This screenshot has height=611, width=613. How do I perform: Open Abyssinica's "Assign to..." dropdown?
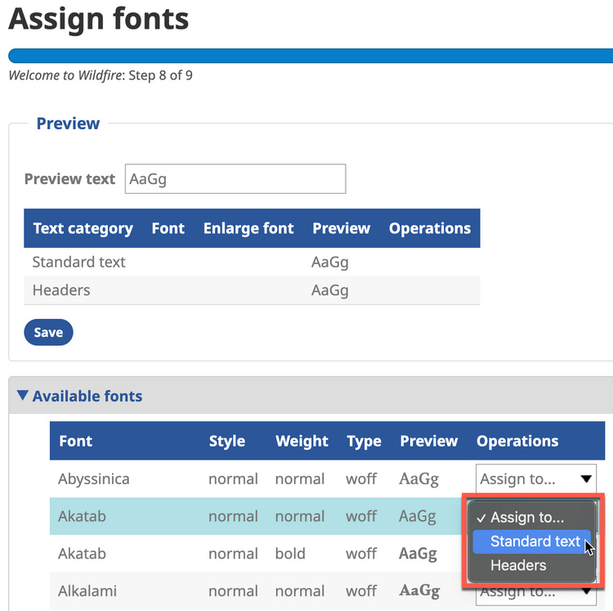point(535,479)
